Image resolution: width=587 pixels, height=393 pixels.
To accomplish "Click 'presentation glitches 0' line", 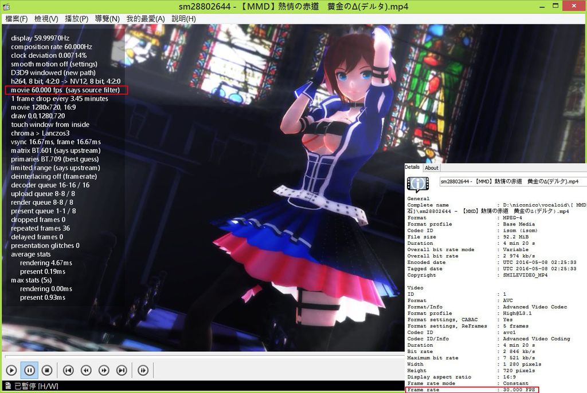I will (45, 245).
